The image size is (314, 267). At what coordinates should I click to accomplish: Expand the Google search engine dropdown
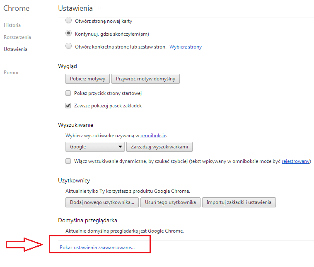pyautogui.click(x=95, y=147)
